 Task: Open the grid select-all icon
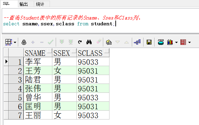pyautogui.click(x=9, y=42)
